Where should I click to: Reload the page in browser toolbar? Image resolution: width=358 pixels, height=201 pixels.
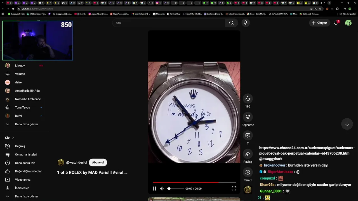pos(13,9)
